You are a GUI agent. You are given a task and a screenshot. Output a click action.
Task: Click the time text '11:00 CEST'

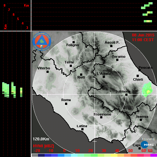(x=143, y=40)
